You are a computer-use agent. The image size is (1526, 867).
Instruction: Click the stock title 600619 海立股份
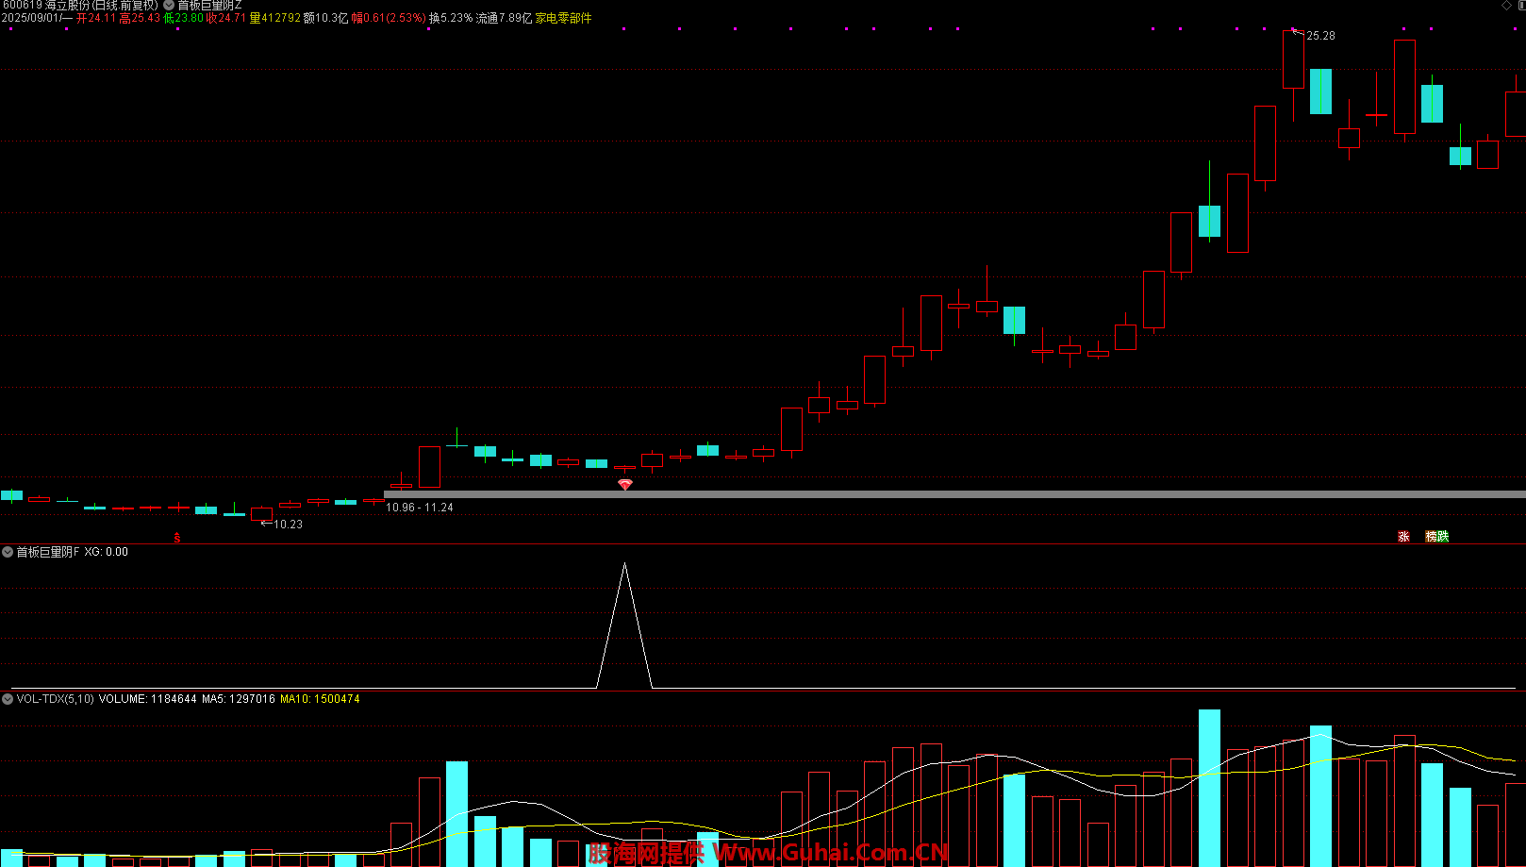80,6
